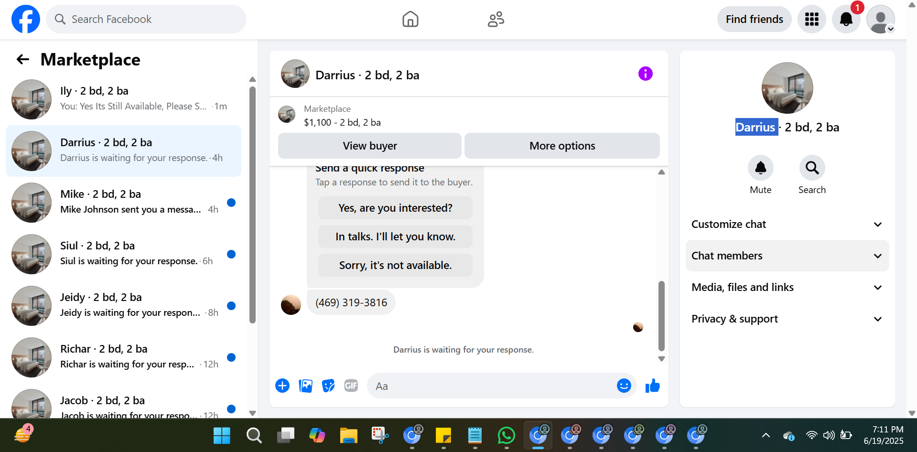917x452 pixels.
Task: Open the Home feed icon
Action: point(410,19)
